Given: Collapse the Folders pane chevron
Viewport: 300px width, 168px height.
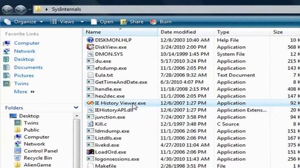Looking at the screenshot, I should (x=76, y=108).
